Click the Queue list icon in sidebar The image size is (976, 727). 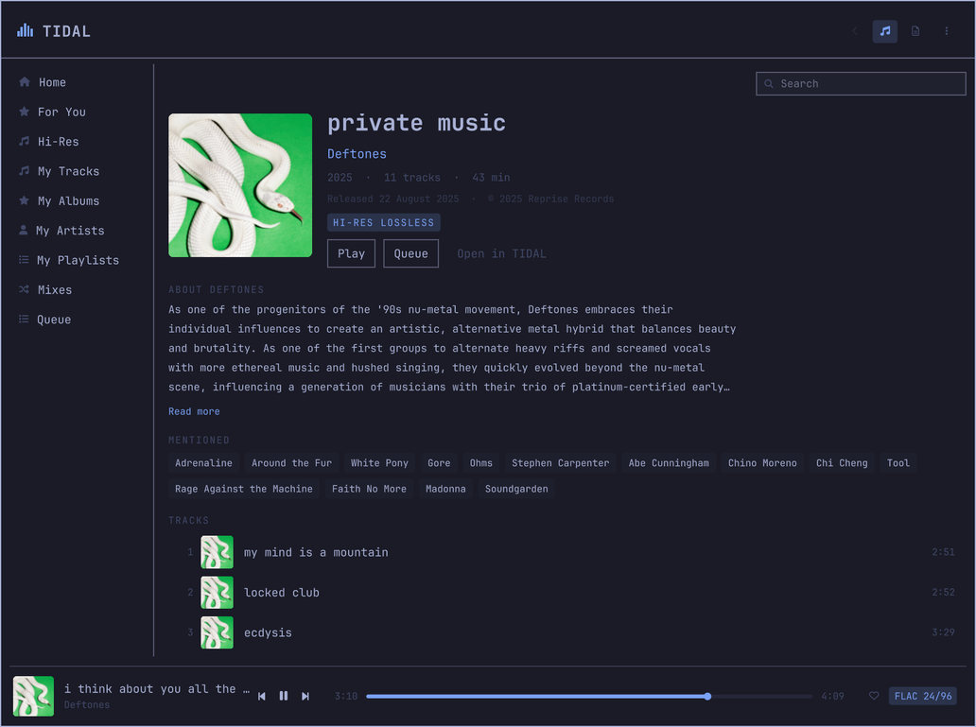click(x=25, y=320)
